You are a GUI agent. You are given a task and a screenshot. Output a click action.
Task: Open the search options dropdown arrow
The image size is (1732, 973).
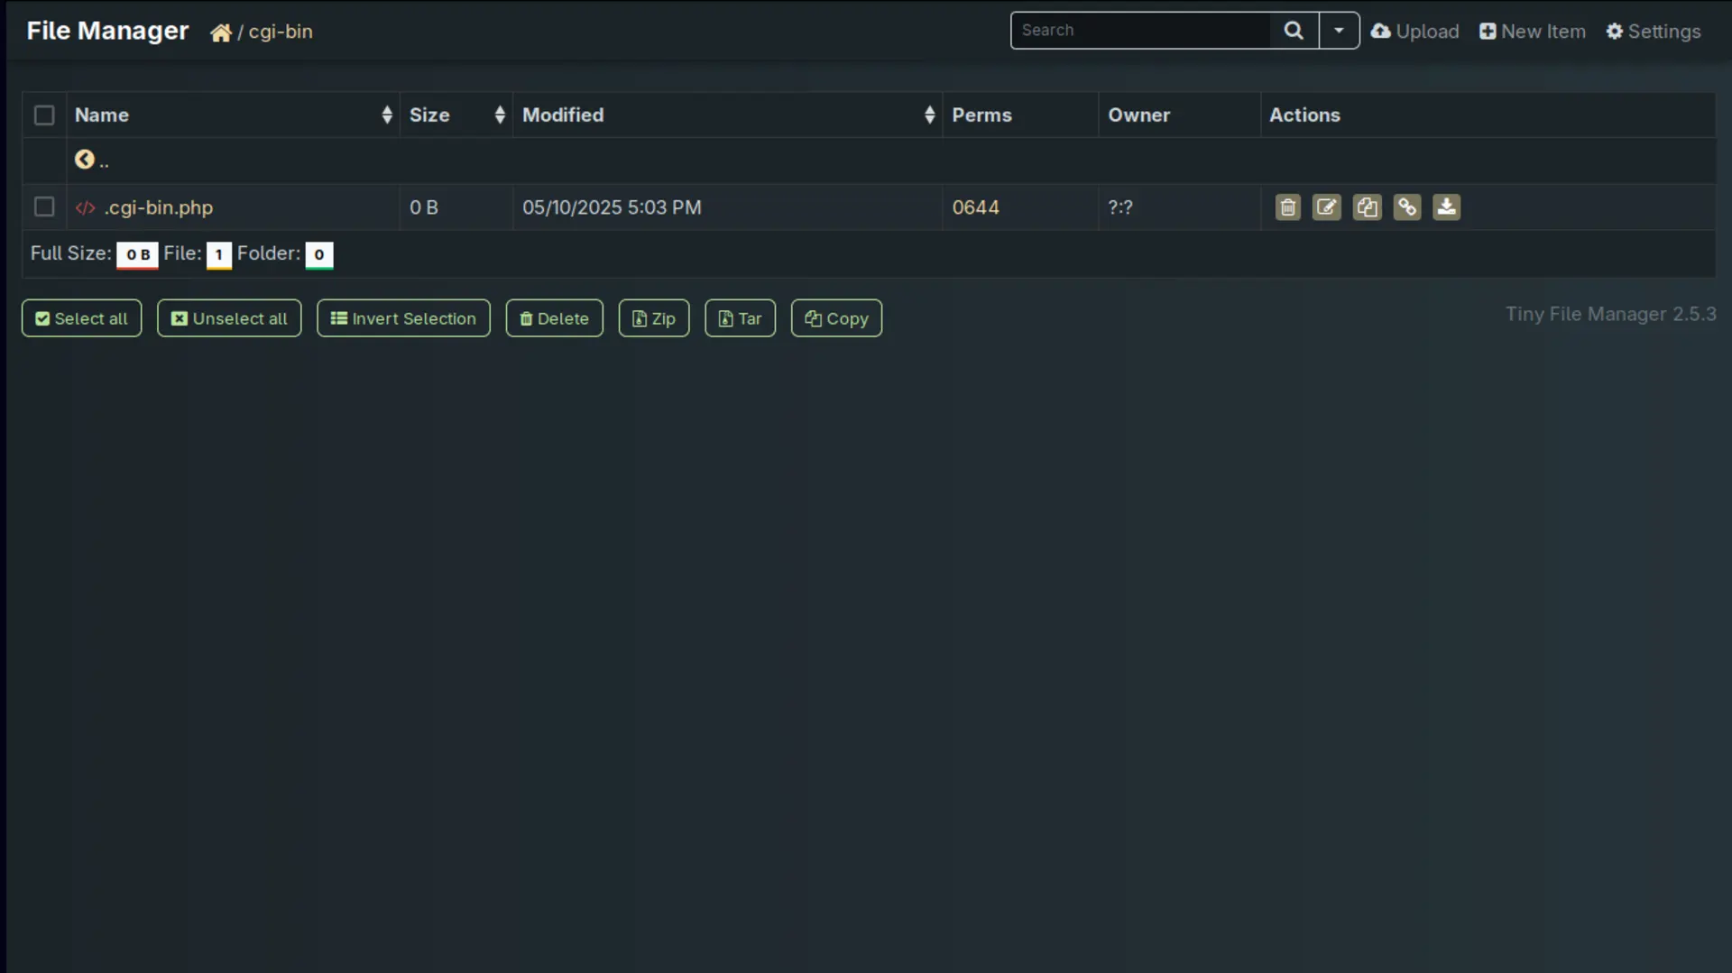point(1339,31)
